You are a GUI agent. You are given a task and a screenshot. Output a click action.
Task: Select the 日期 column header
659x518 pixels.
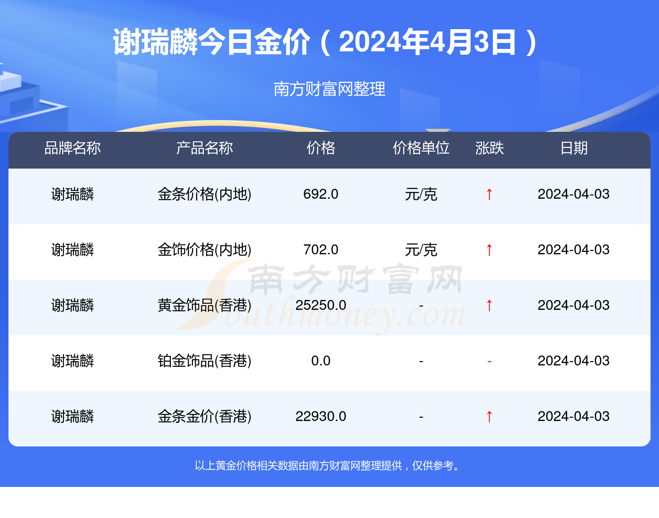point(574,148)
